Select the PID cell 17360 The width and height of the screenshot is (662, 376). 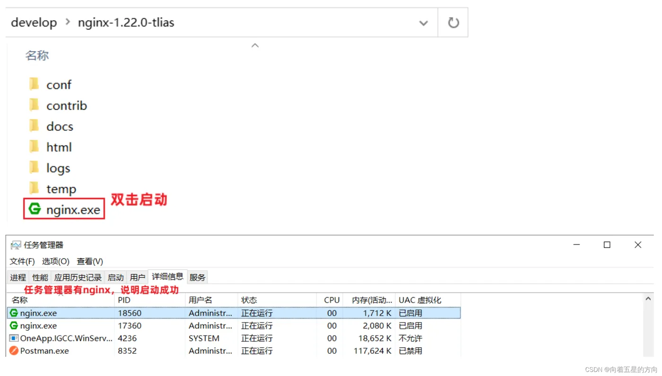pyautogui.click(x=130, y=325)
